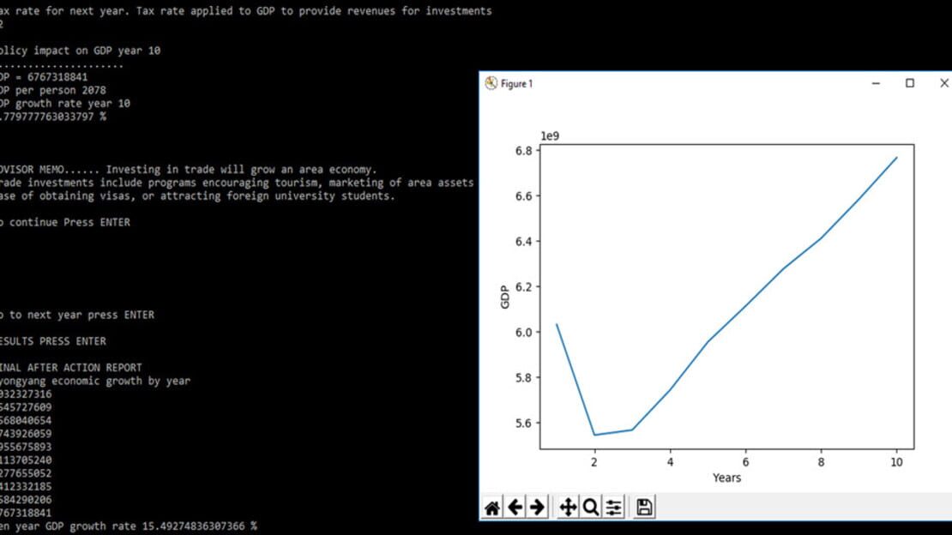The height and width of the screenshot is (535, 952).
Task: Click the 6.0 y-axis tick label
Action: pyautogui.click(x=524, y=332)
